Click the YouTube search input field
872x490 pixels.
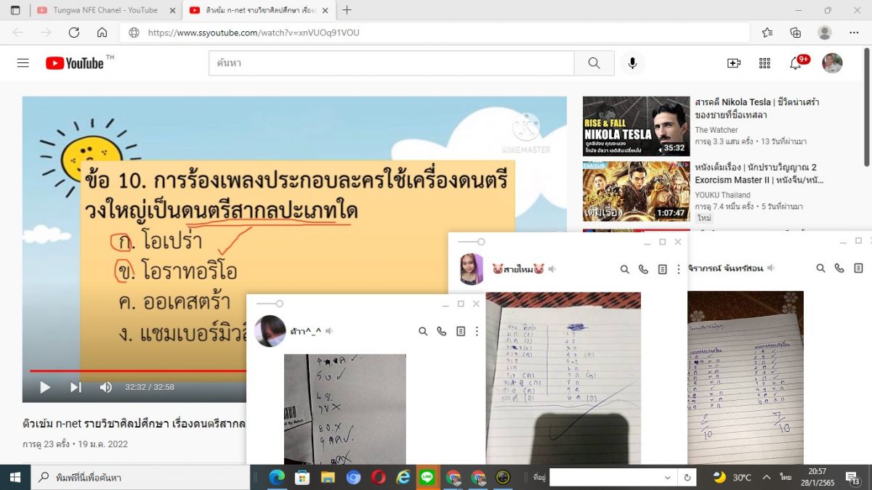pos(391,63)
